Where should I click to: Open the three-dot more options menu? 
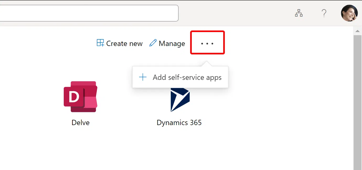click(x=207, y=43)
